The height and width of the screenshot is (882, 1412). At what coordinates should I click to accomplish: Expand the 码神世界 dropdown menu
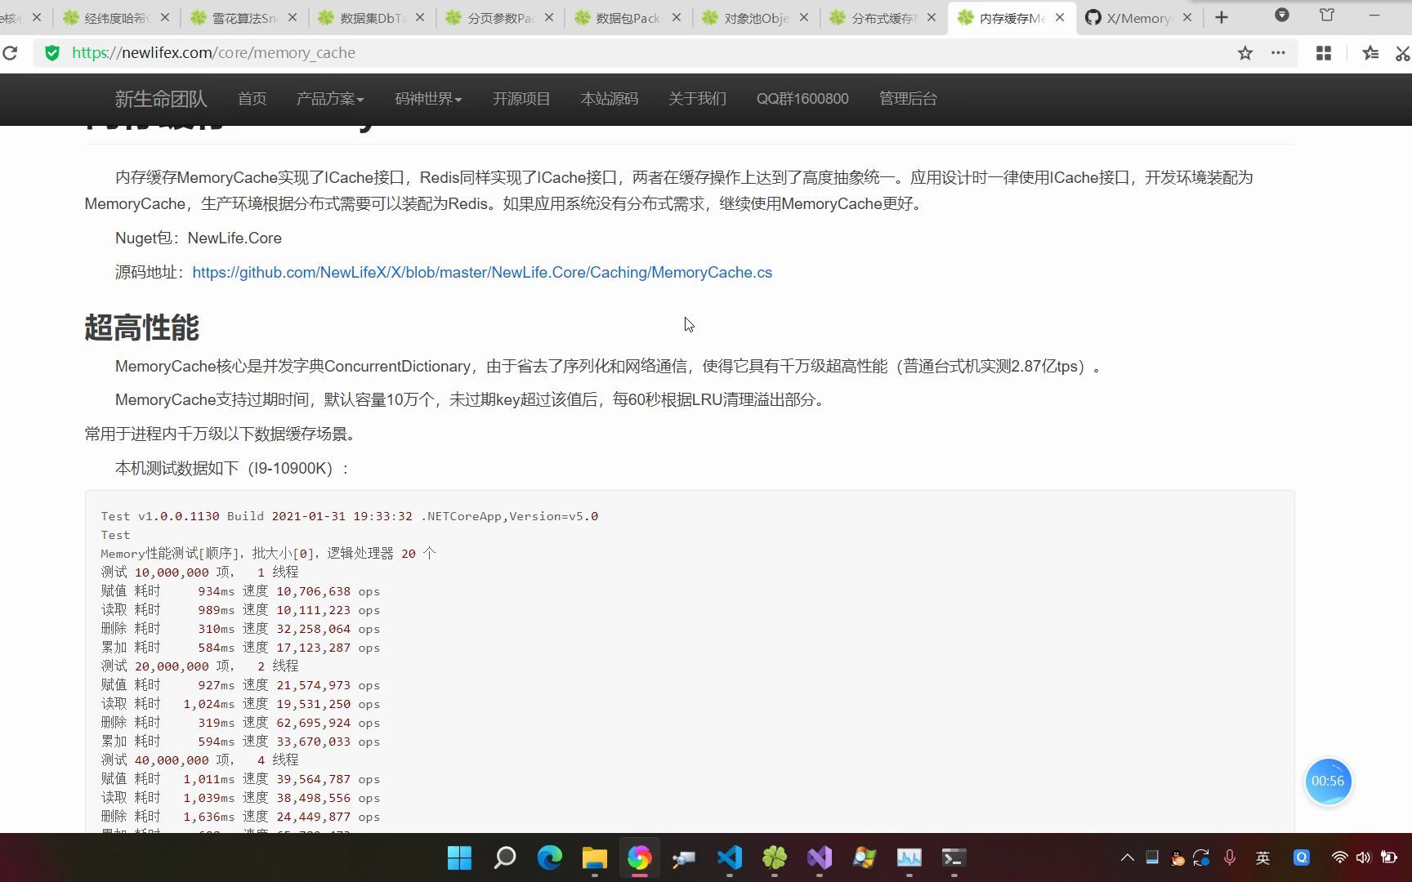click(428, 99)
